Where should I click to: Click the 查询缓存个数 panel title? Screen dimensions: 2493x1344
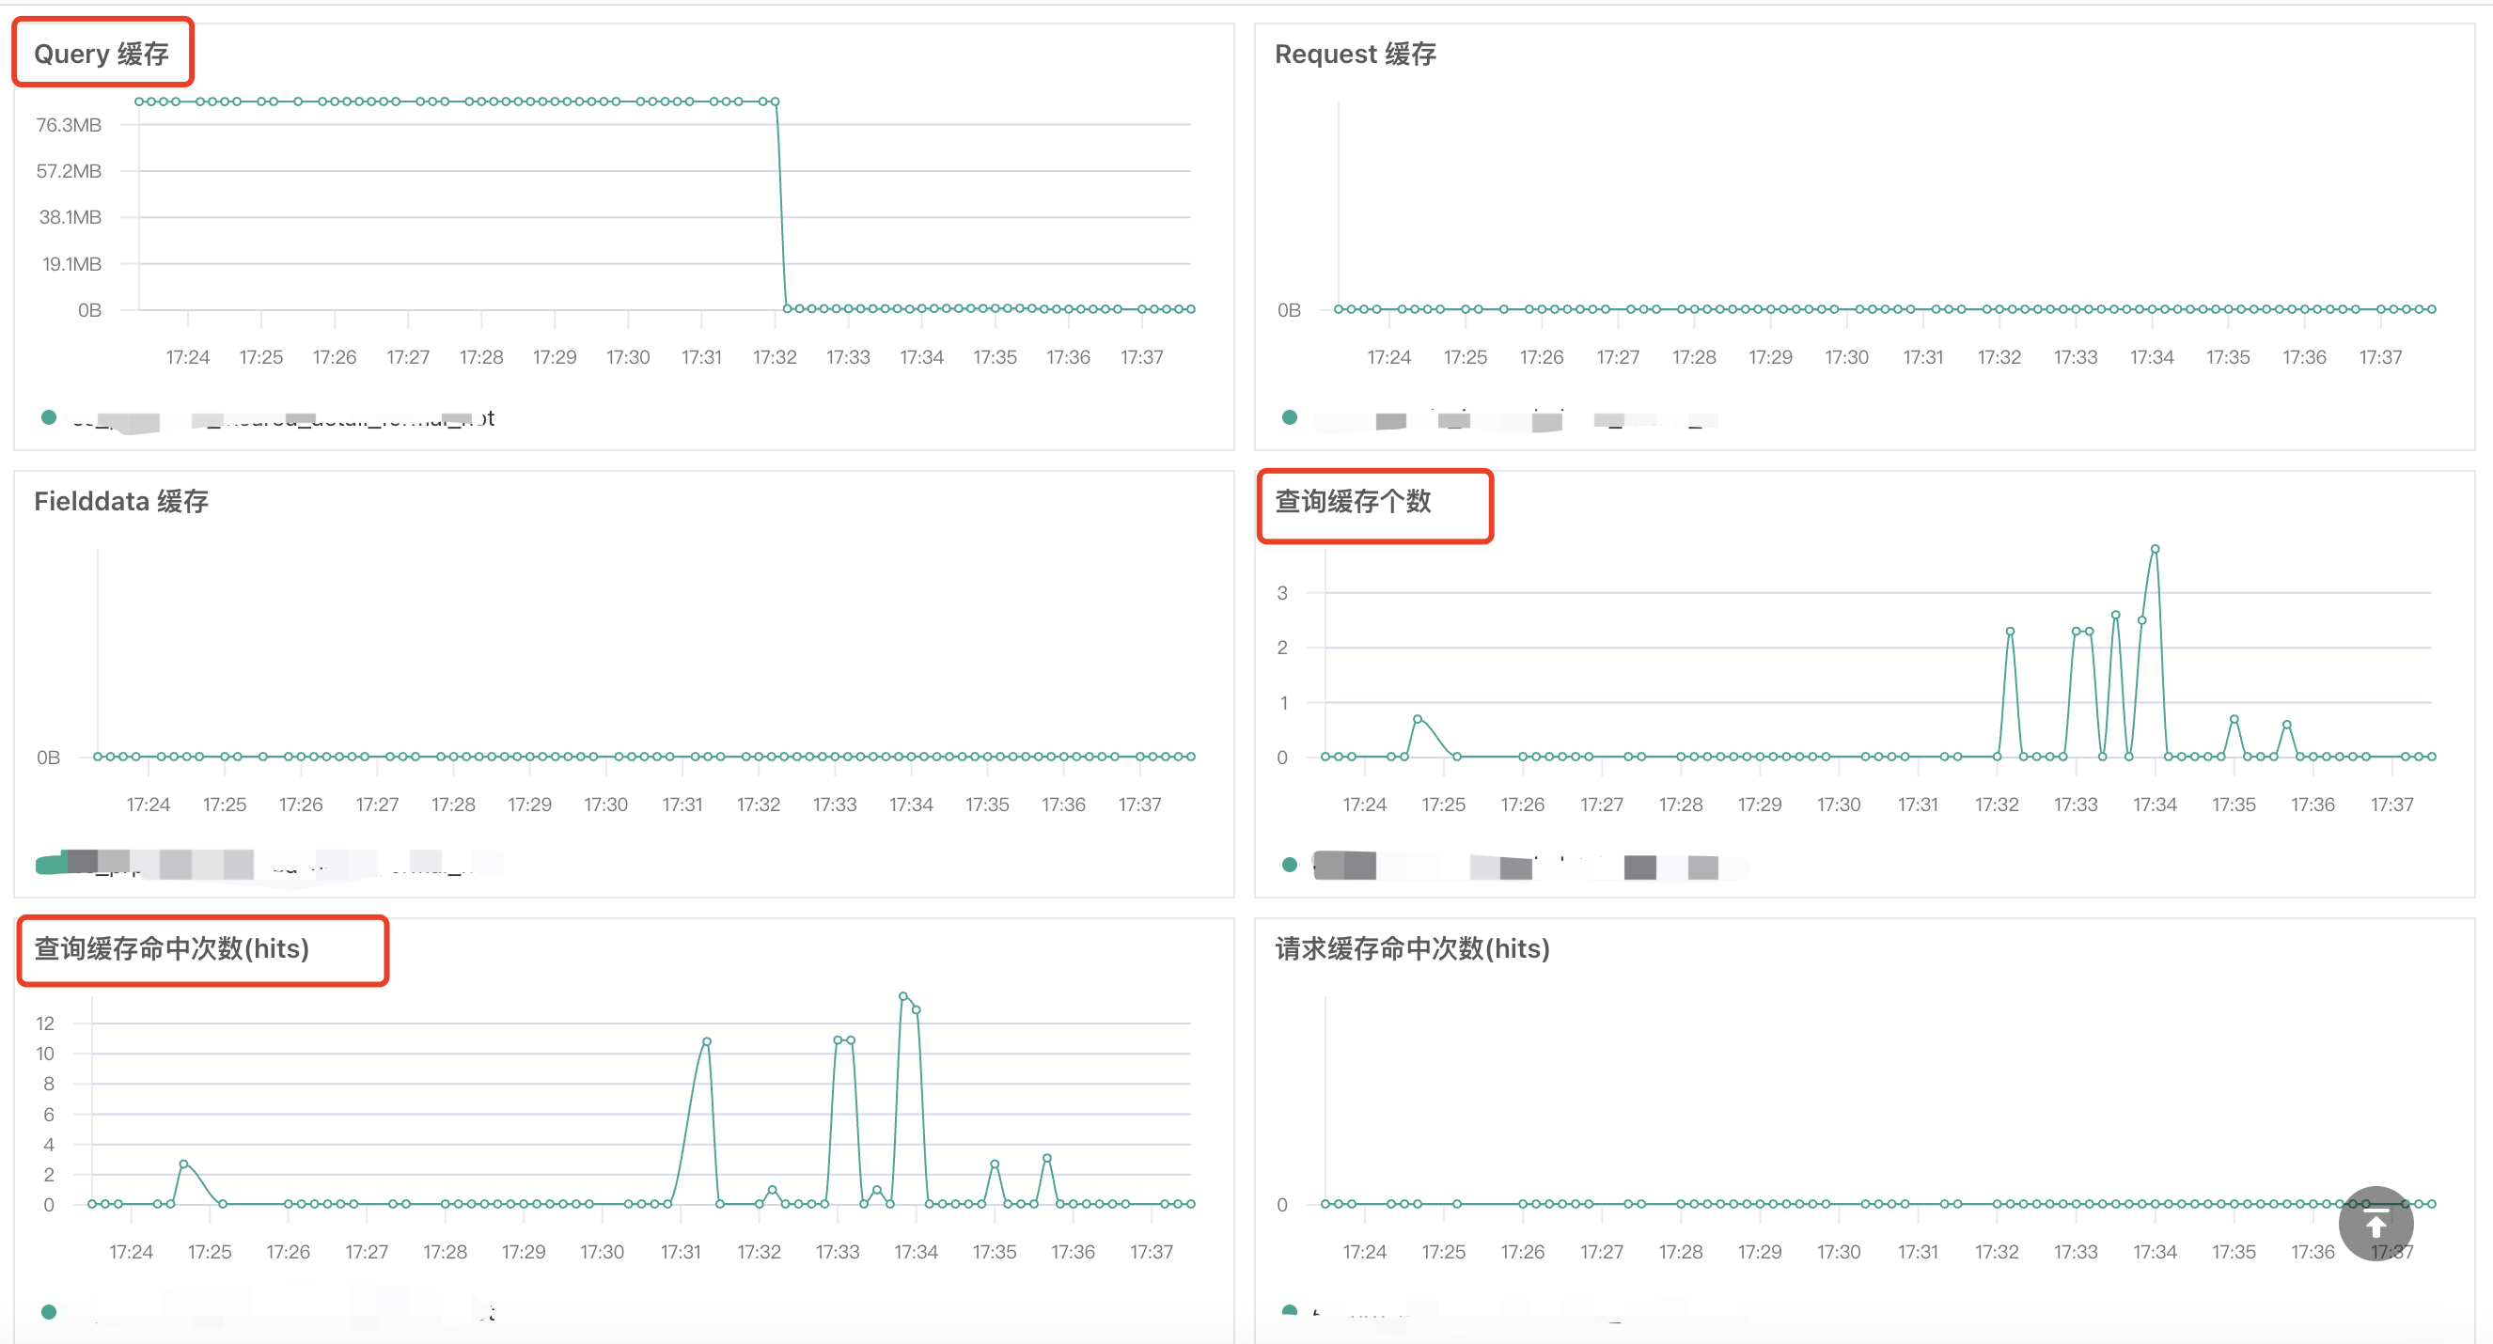(x=1352, y=501)
